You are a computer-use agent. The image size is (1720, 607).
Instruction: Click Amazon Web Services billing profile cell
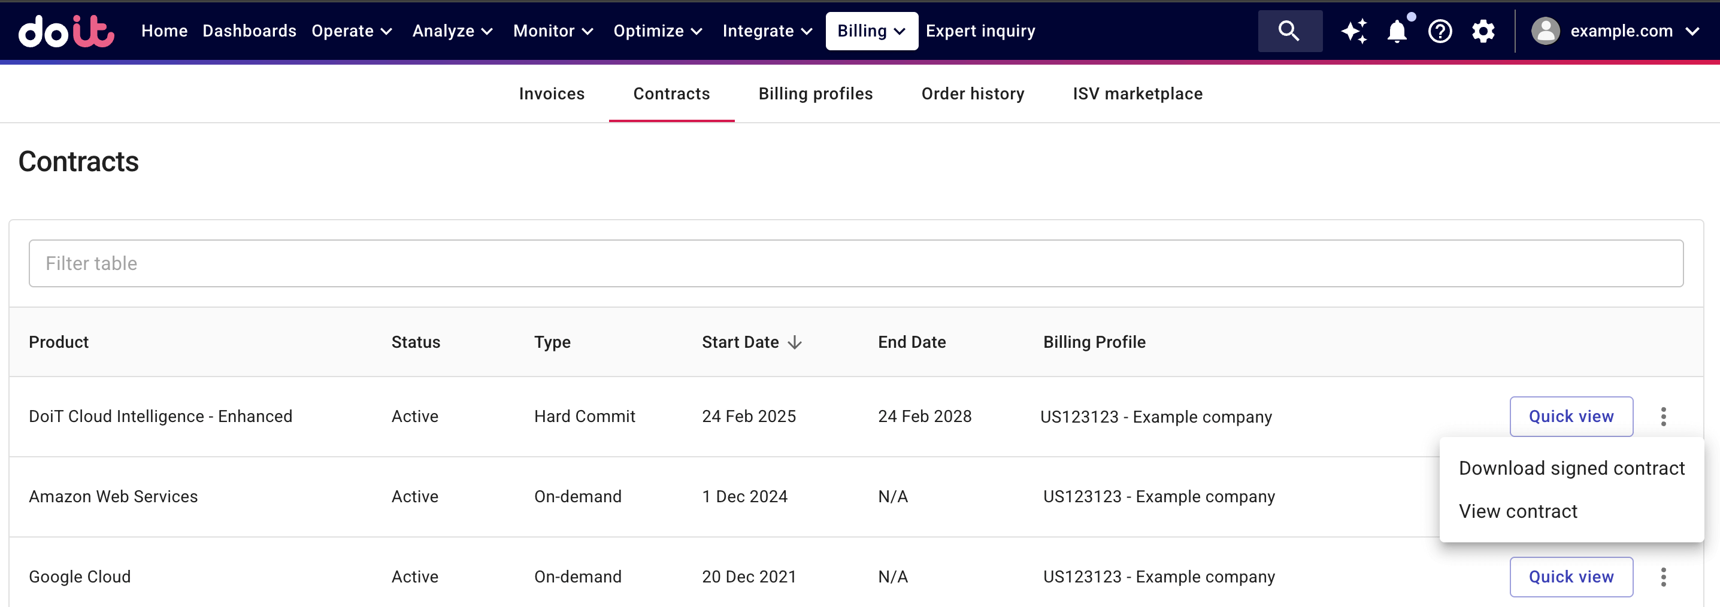pos(1159,496)
